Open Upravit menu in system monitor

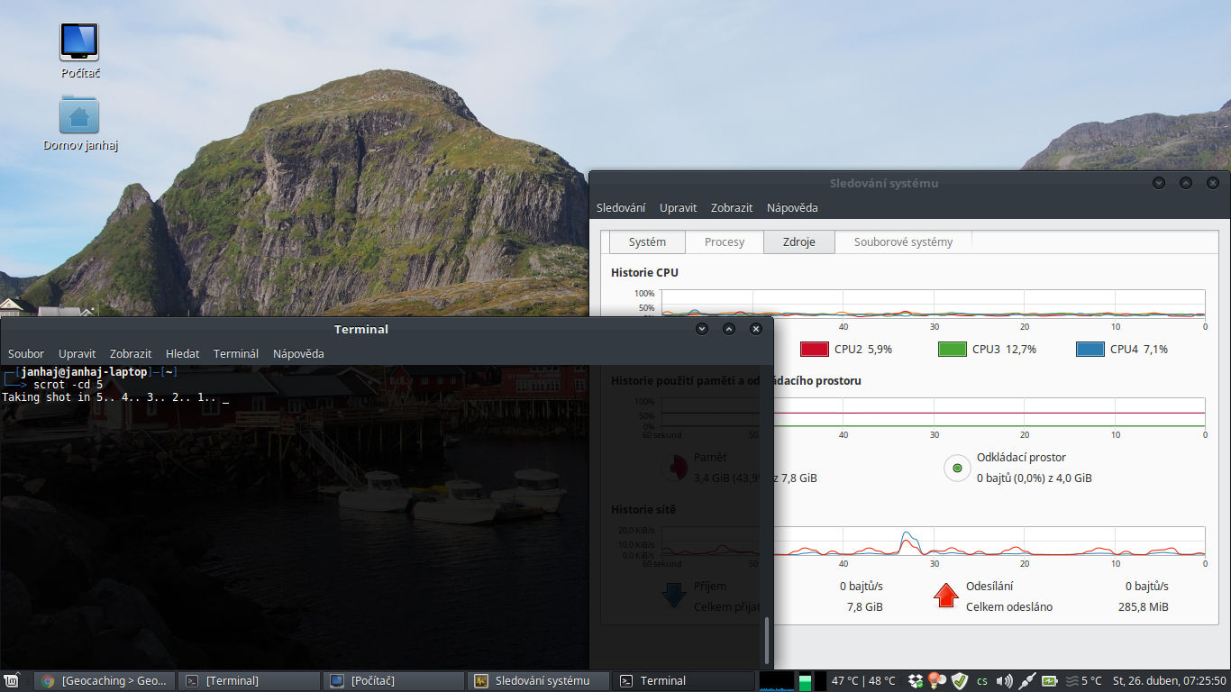click(x=679, y=207)
